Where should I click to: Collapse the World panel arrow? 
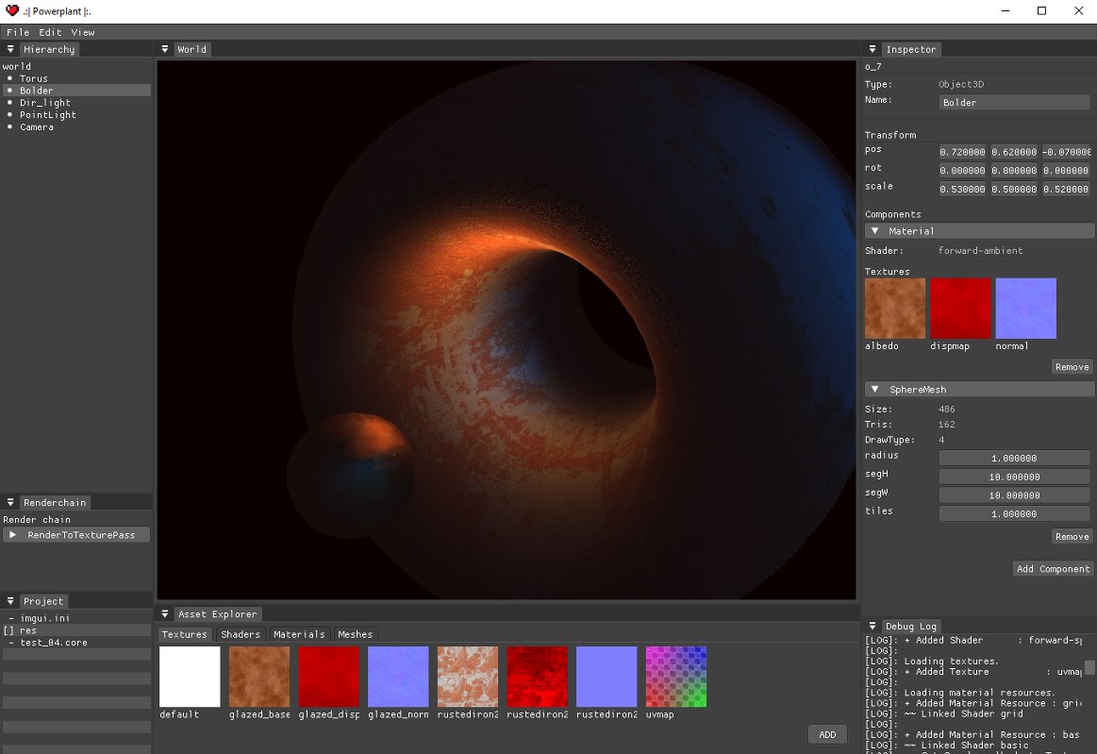165,49
